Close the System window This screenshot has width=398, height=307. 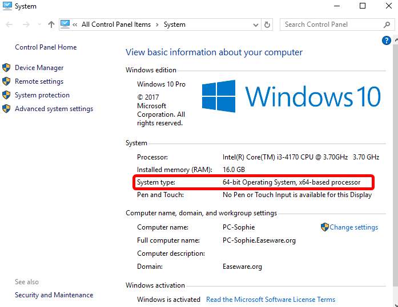tap(389, 6)
